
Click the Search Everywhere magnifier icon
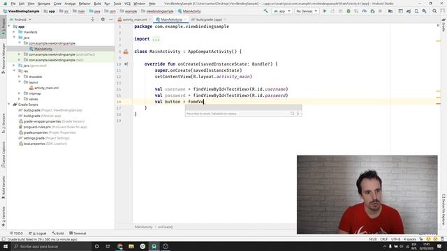coord(434,11)
